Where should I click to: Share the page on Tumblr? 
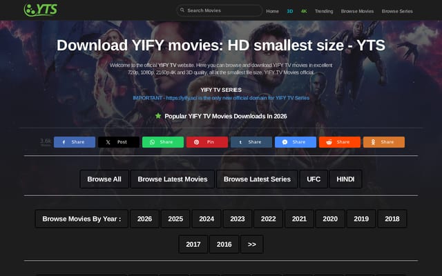pos(251,142)
